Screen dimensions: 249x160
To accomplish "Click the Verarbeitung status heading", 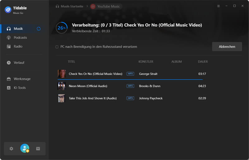I will (137, 25).
